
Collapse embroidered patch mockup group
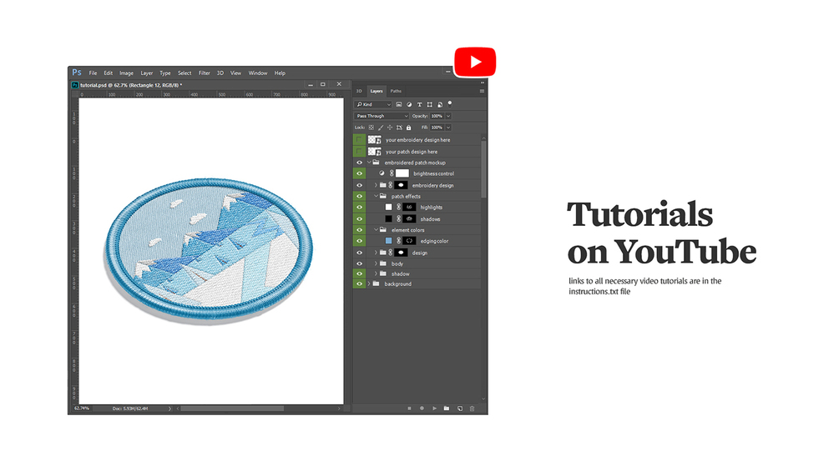click(x=369, y=163)
